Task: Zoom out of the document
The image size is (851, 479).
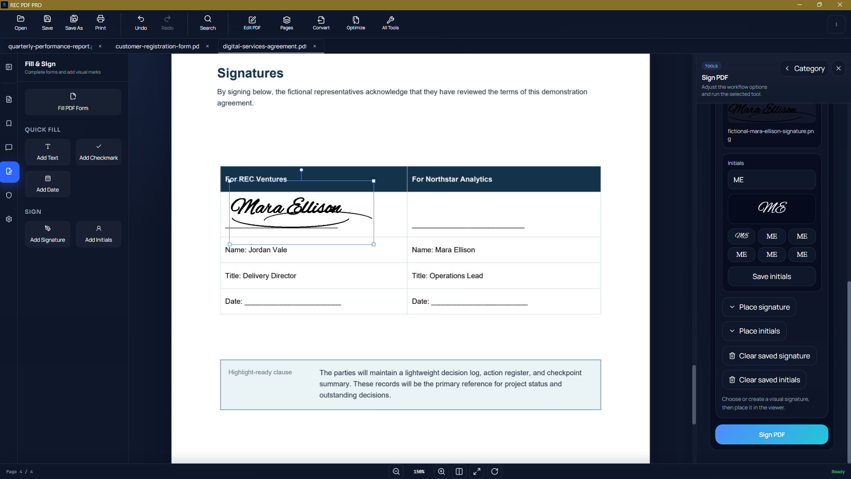Action: coord(396,471)
